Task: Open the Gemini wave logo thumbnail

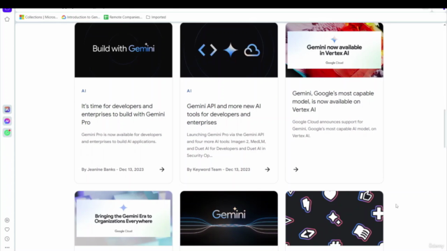Action: point(229,218)
